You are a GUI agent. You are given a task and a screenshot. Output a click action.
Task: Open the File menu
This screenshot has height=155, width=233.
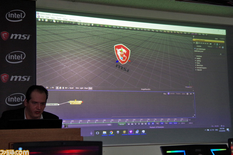[x=42, y=17]
